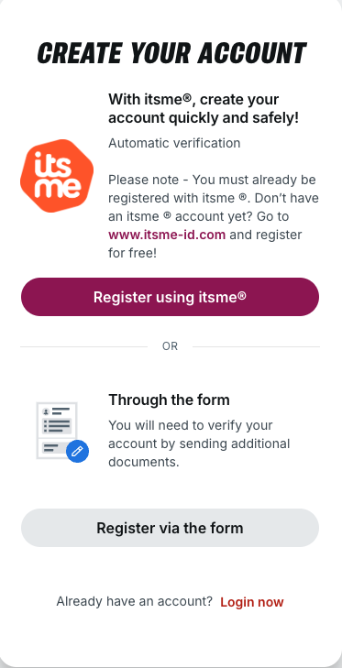
Task: Click the Please note registration paragraph
Action: pyautogui.click(x=214, y=216)
